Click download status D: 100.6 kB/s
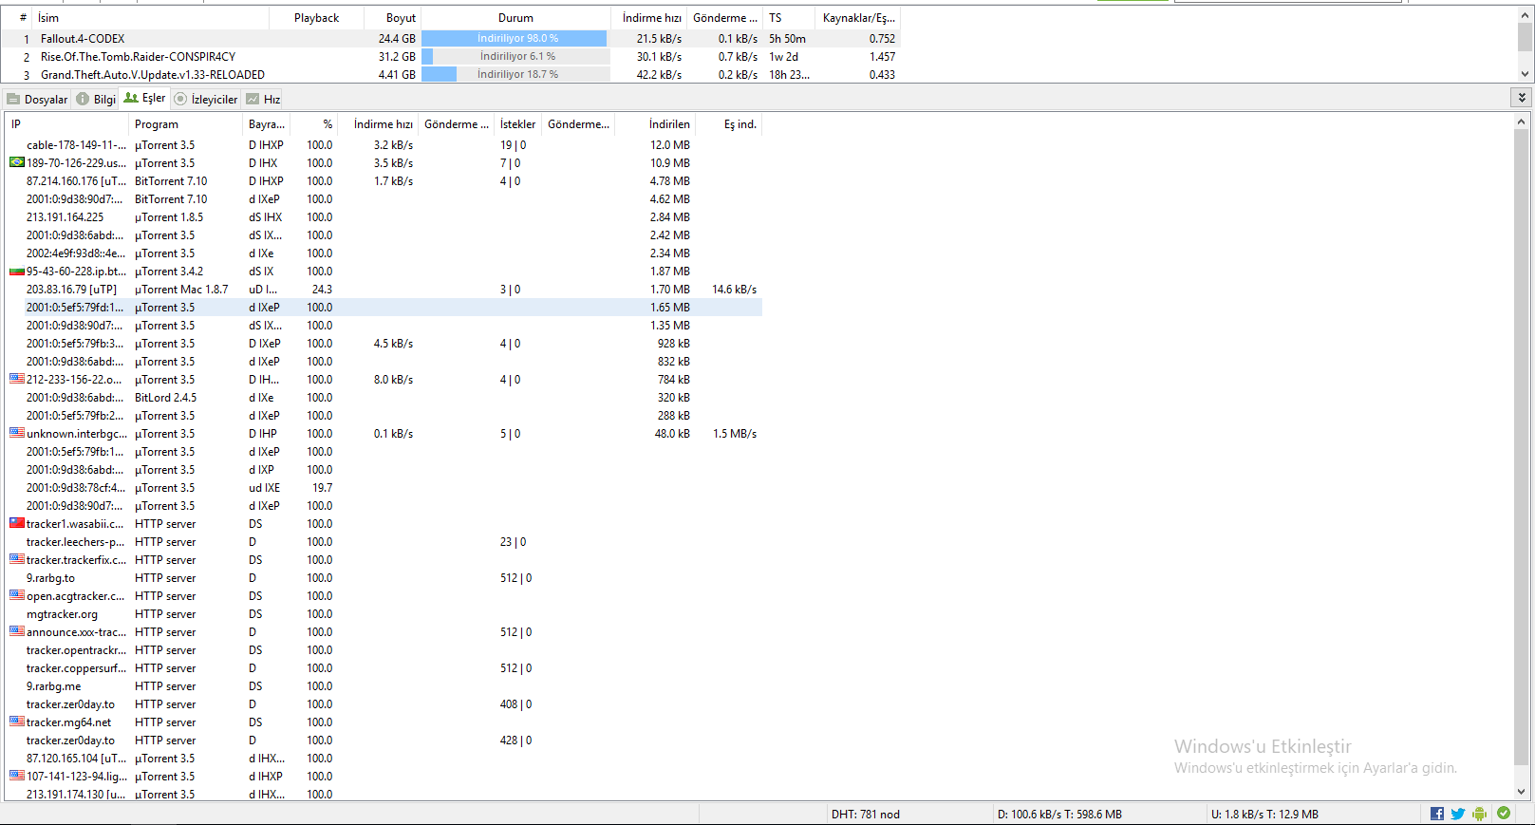Image resolution: width=1535 pixels, height=825 pixels. pos(1059,815)
